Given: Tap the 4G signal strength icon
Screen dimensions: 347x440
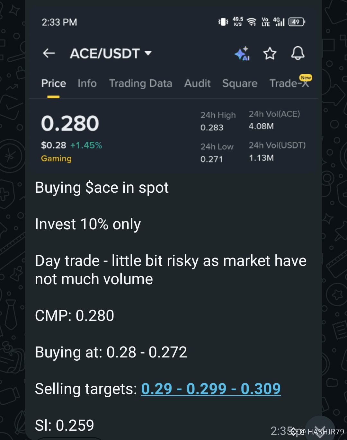Looking at the screenshot, I should [279, 22].
